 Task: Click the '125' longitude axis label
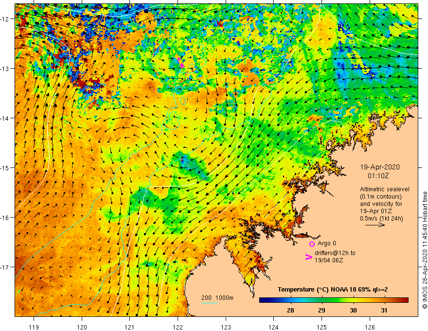click(x=322, y=327)
